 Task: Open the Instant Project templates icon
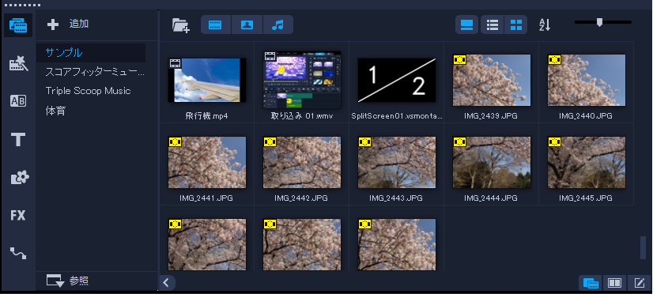click(18, 64)
